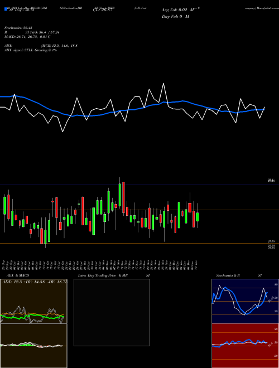This screenshot has width=279, height=368.
Task: Click the highest peak of the white price line
Action: [x=163, y=83]
